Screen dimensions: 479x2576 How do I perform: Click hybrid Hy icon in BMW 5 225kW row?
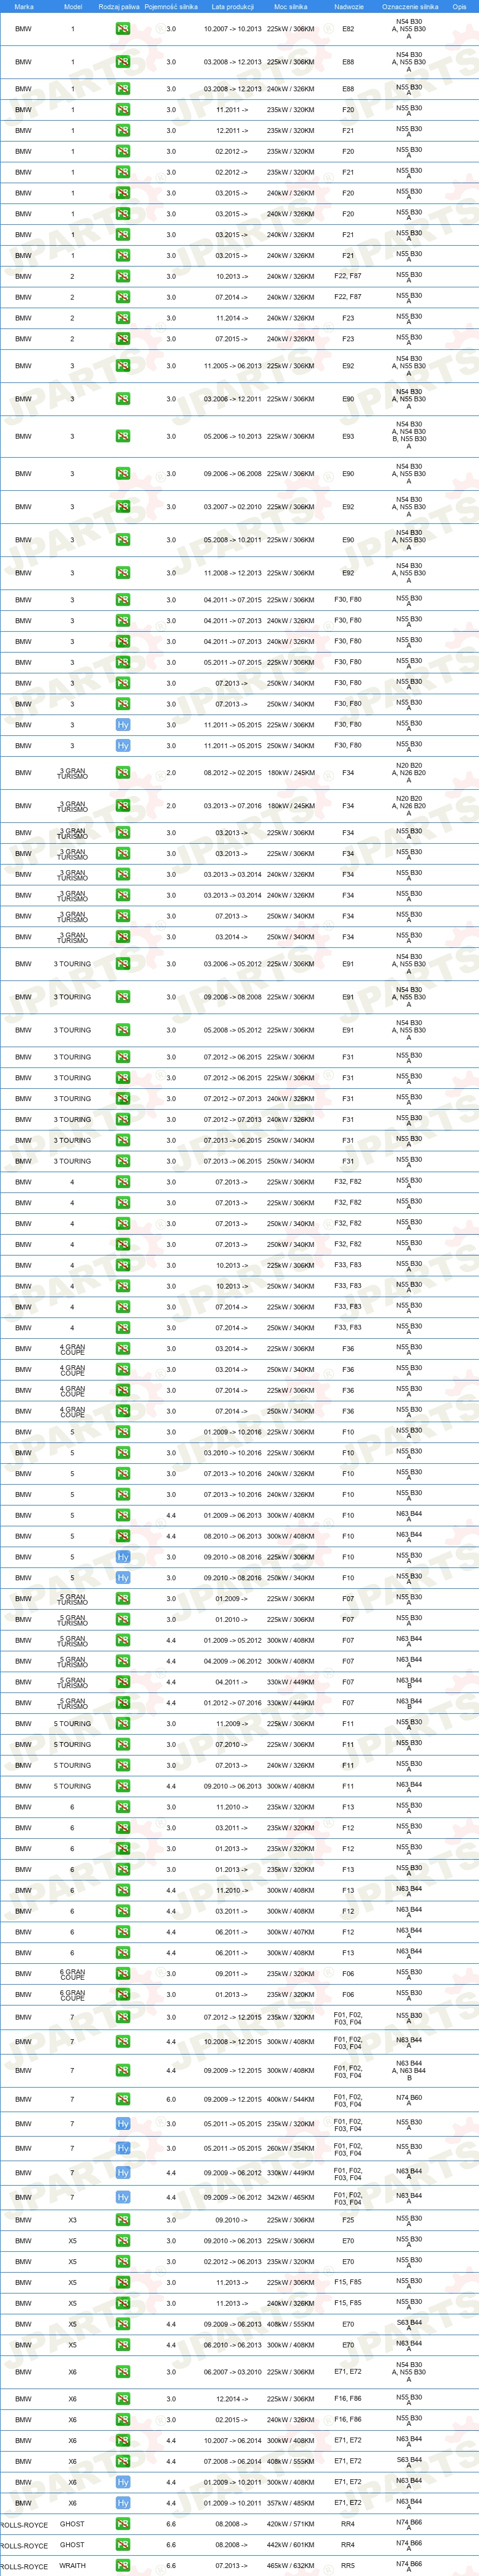click(122, 1557)
